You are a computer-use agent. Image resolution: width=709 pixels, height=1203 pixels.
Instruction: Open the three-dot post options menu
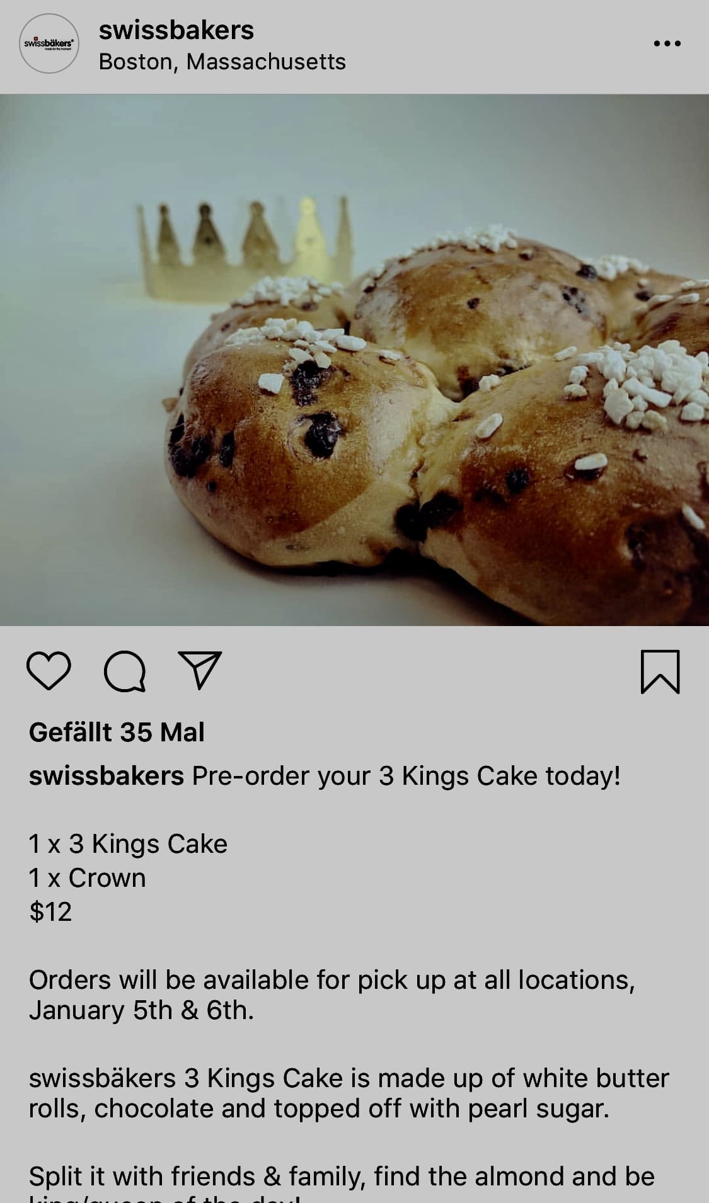tap(667, 43)
